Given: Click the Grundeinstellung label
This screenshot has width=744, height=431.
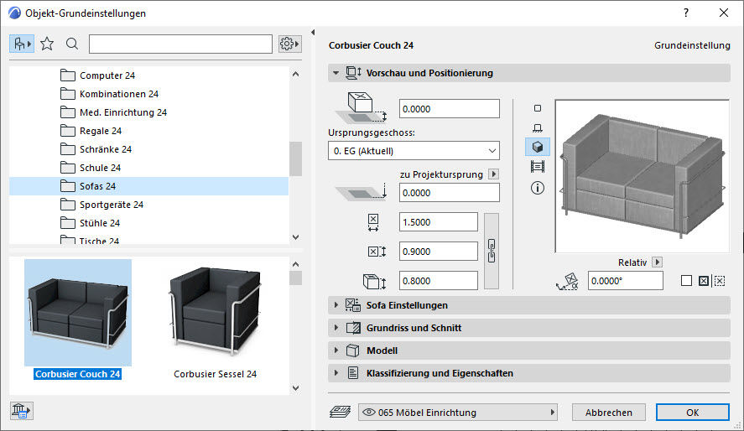Looking at the screenshot, I should (692, 45).
